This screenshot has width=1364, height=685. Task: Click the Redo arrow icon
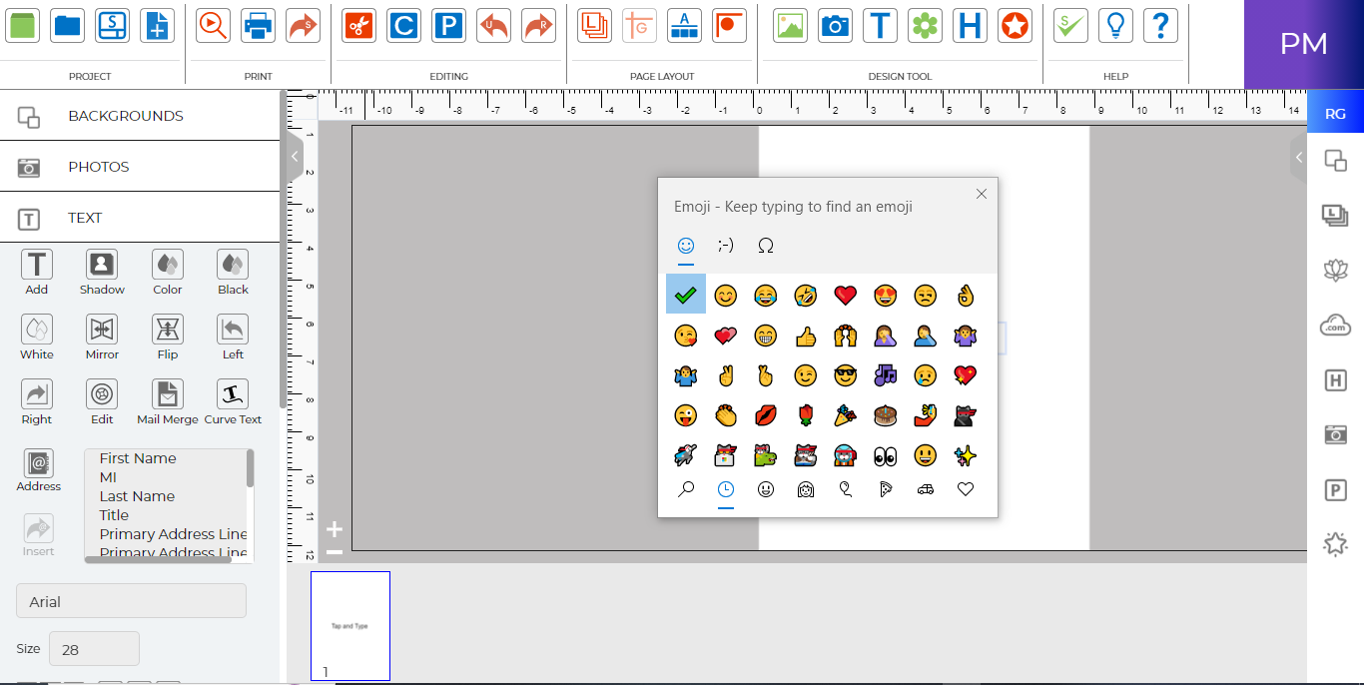[x=539, y=25]
